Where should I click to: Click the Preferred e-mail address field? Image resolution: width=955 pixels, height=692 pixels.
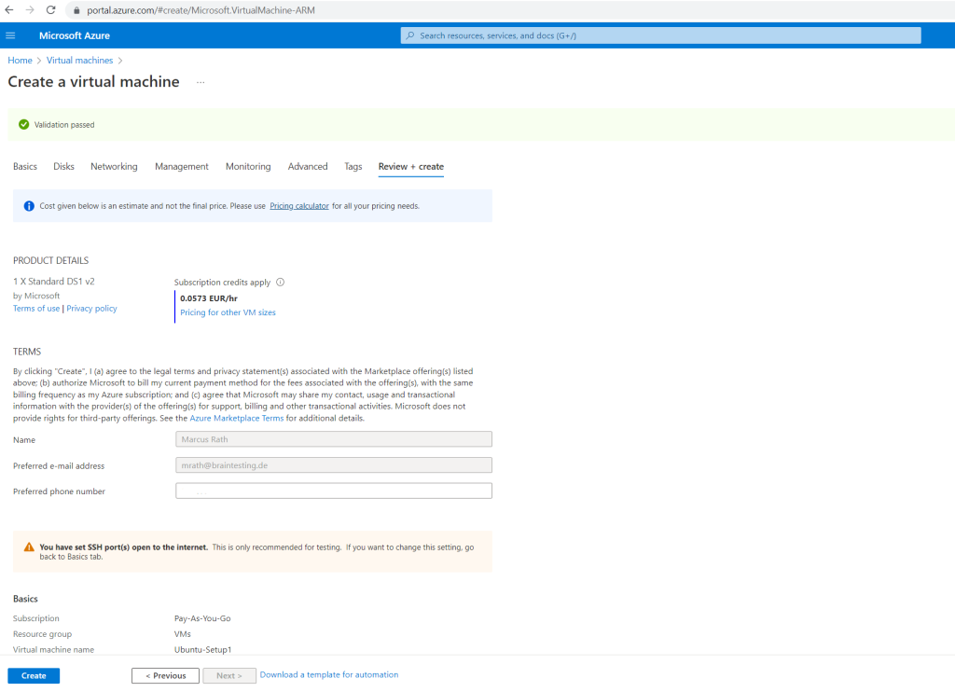(x=334, y=465)
